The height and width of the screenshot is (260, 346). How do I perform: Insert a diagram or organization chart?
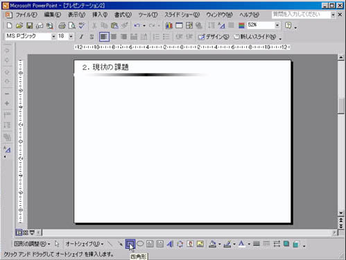(x=180, y=244)
